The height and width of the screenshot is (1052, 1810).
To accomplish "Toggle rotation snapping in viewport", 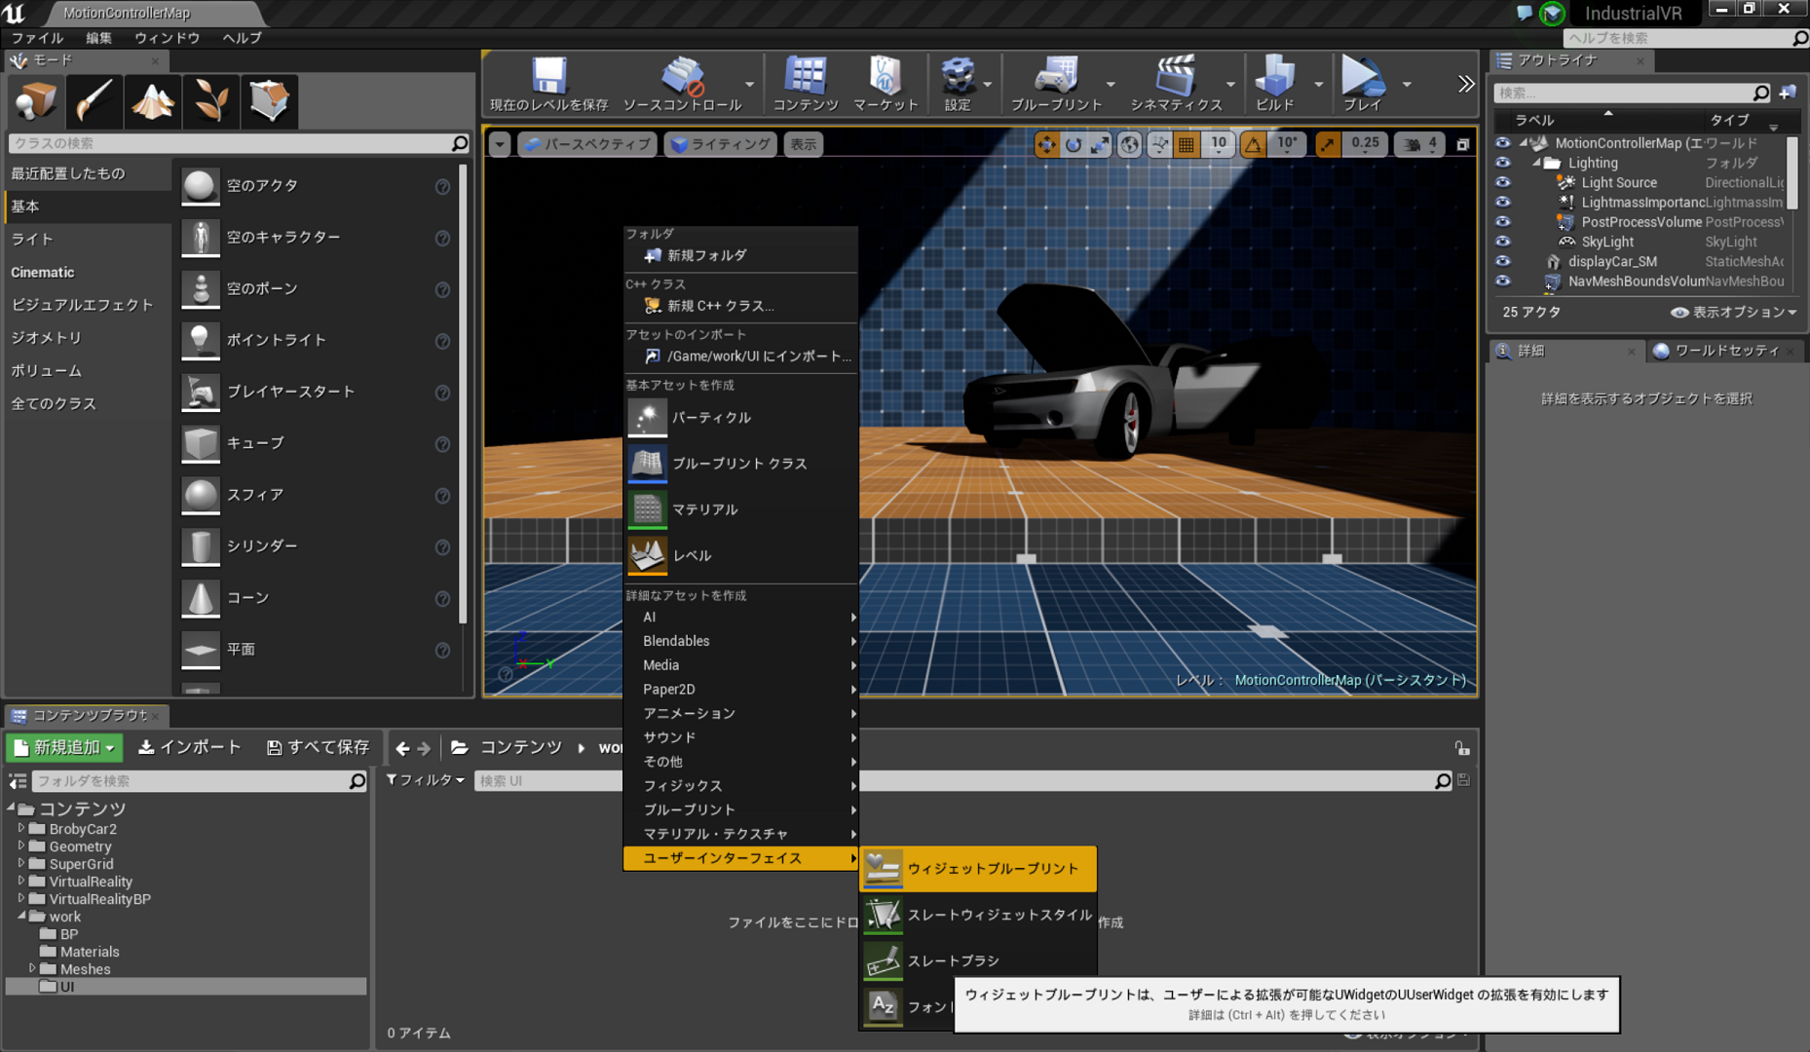I will (x=1254, y=144).
